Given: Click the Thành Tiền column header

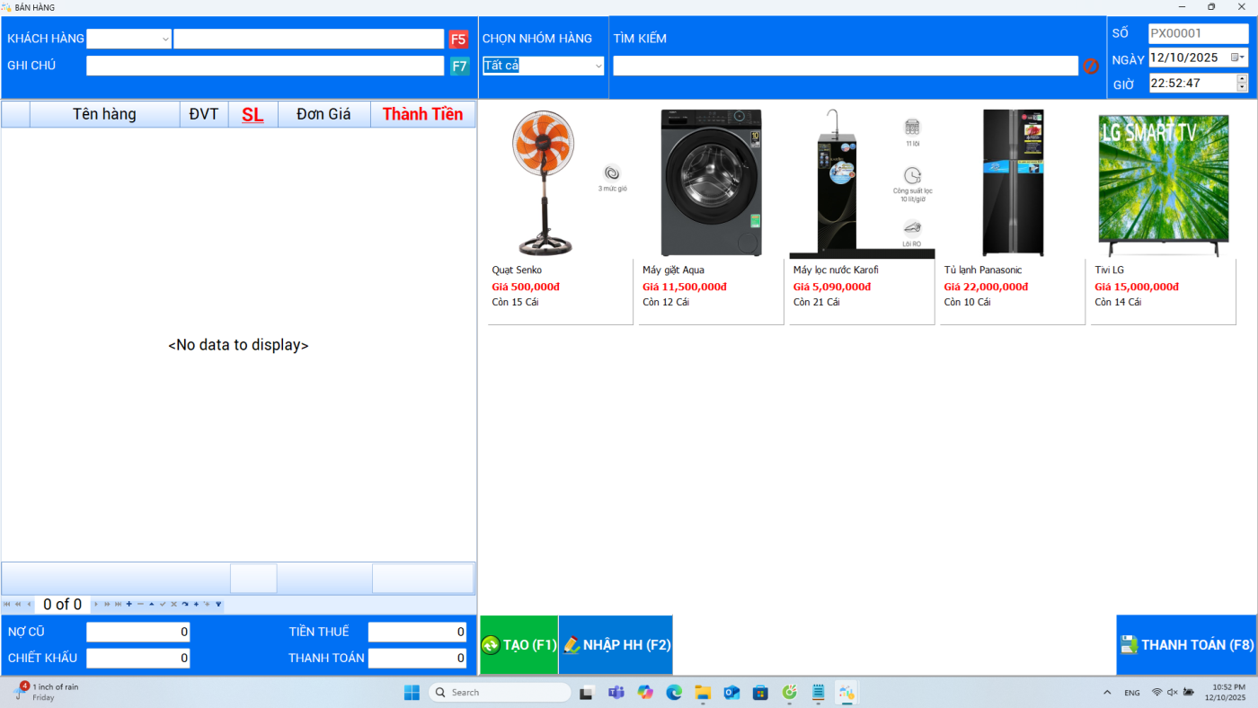Looking at the screenshot, I should click(x=422, y=114).
